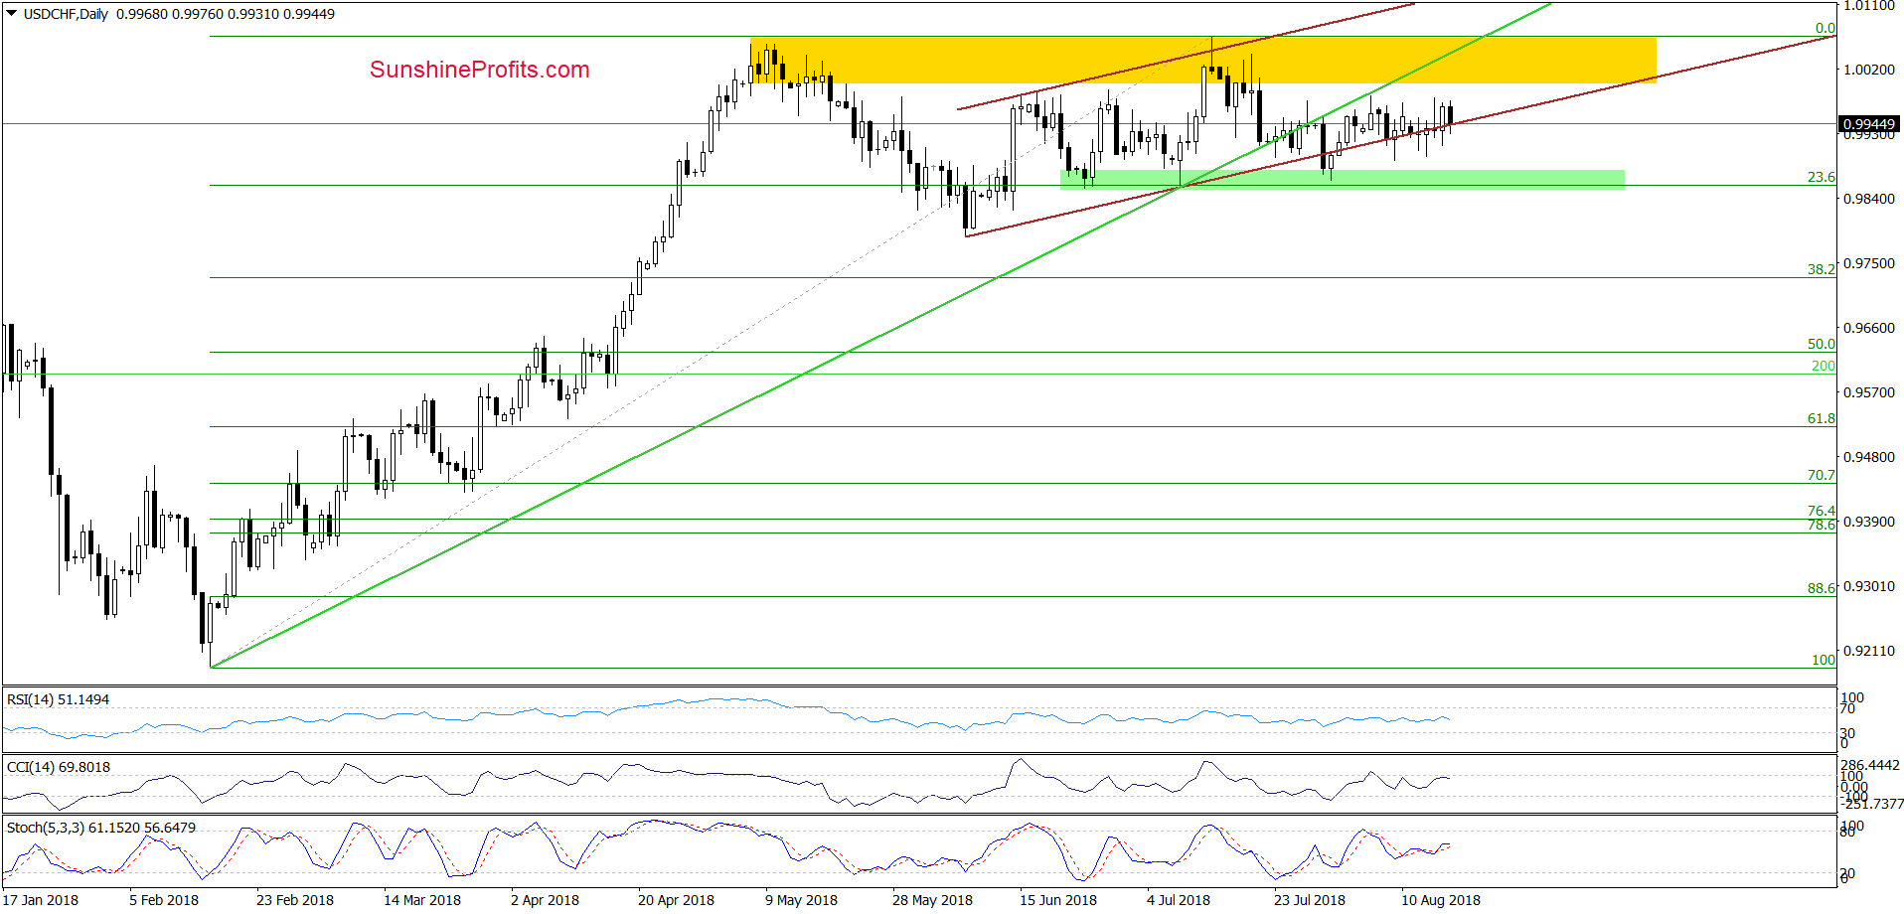
Task: Click the 61.8 Fibonacci level label
Action: point(1821,418)
